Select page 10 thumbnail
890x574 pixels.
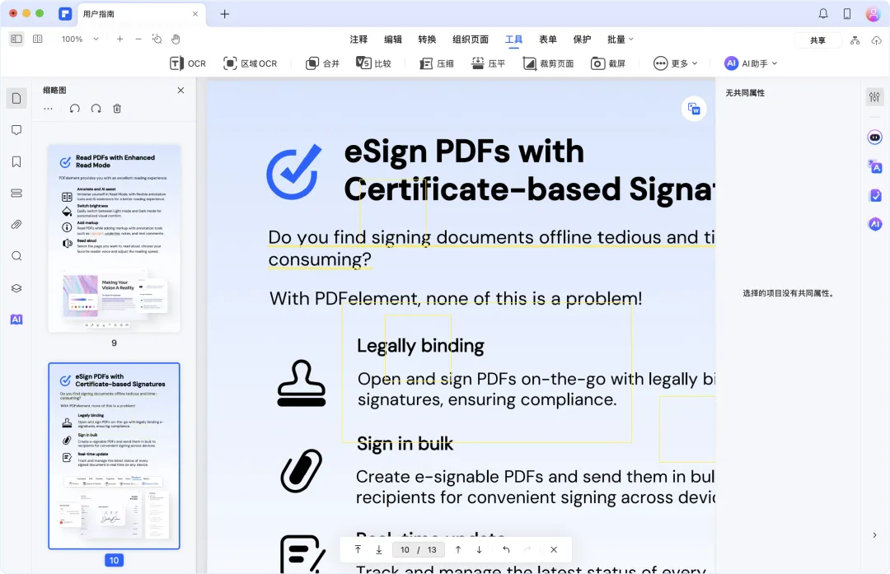pyautogui.click(x=114, y=456)
